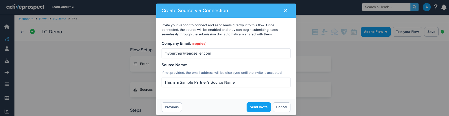
Task: Open the user avatar A menu
Action: pyautogui.click(x=427, y=7)
